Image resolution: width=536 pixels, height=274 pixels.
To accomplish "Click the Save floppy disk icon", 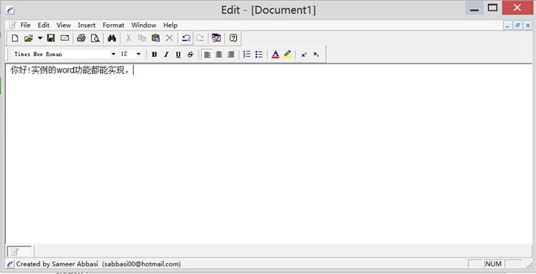I will (51, 38).
